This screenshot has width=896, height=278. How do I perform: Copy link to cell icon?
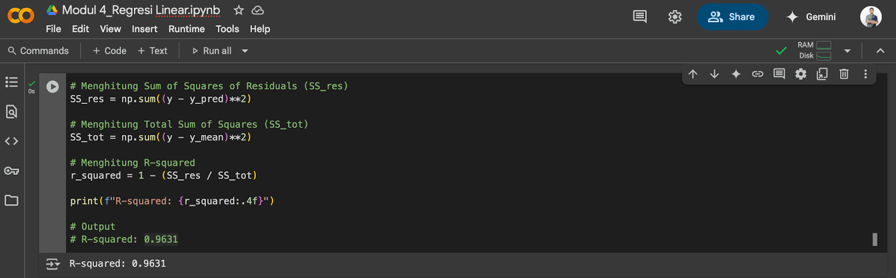(758, 74)
